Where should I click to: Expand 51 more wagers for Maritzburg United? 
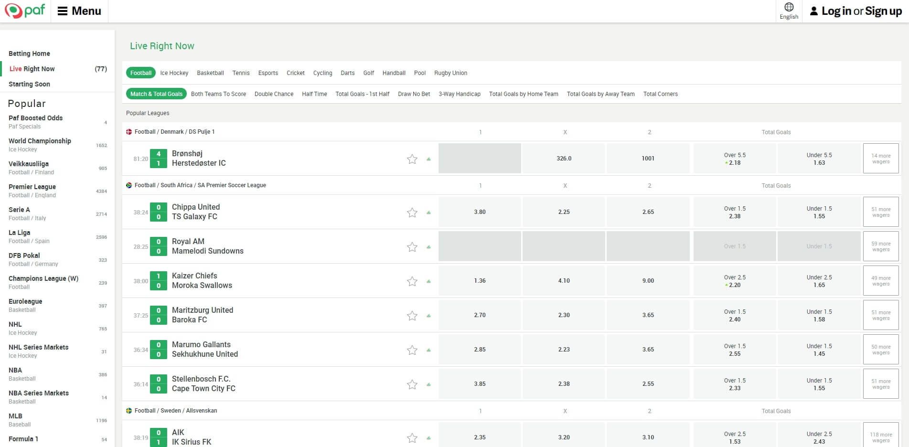pyautogui.click(x=881, y=315)
